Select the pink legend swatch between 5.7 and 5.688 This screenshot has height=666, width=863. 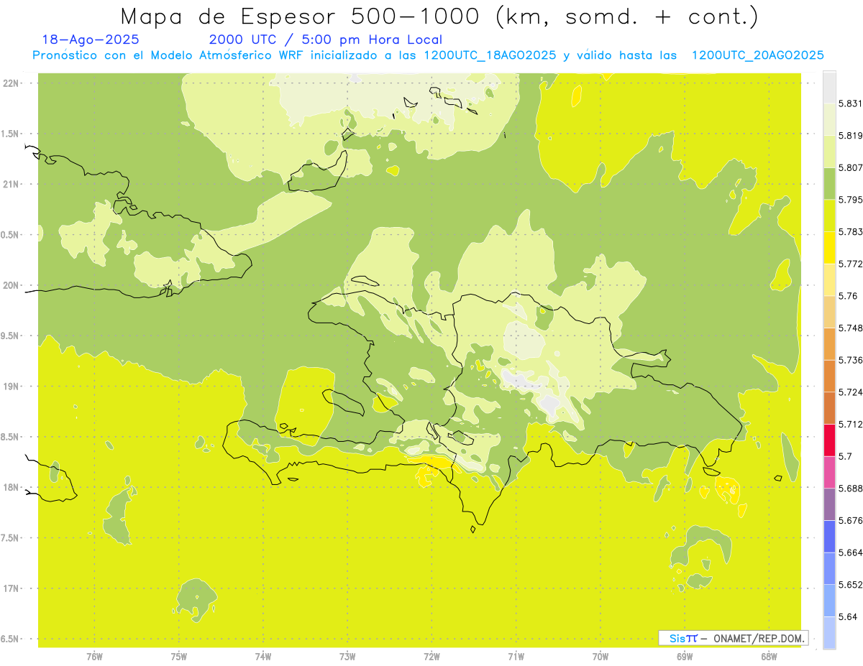coord(829,472)
